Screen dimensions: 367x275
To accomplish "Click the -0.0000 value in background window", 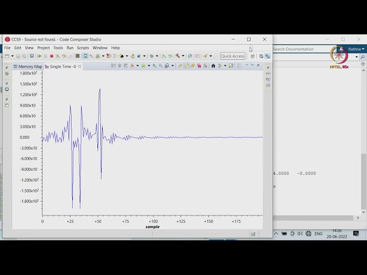I will 306,173.
